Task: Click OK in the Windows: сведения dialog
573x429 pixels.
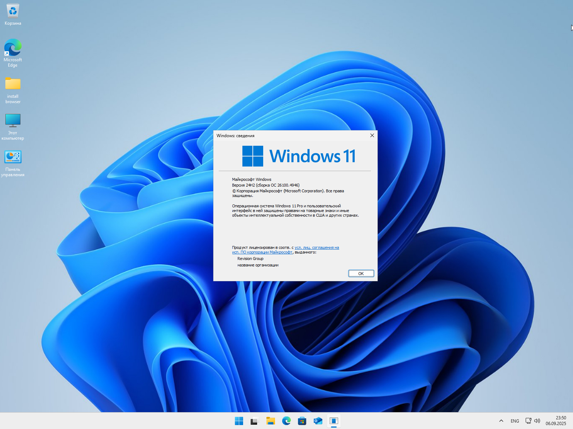Action: [361, 274]
